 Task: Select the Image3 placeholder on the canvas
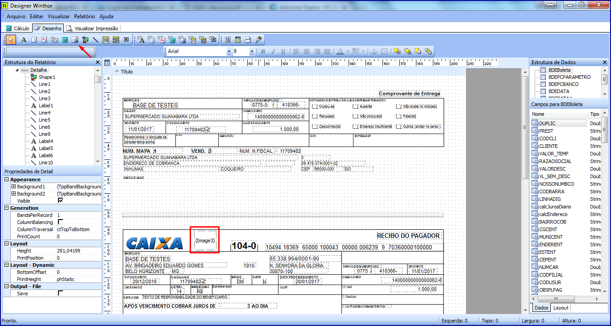point(205,240)
